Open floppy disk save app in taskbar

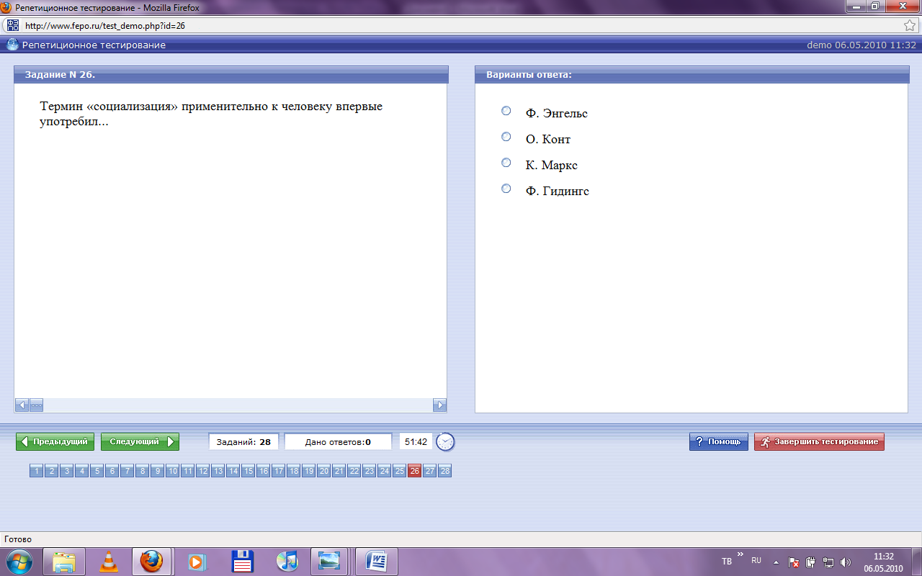pyautogui.click(x=241, y=562)
